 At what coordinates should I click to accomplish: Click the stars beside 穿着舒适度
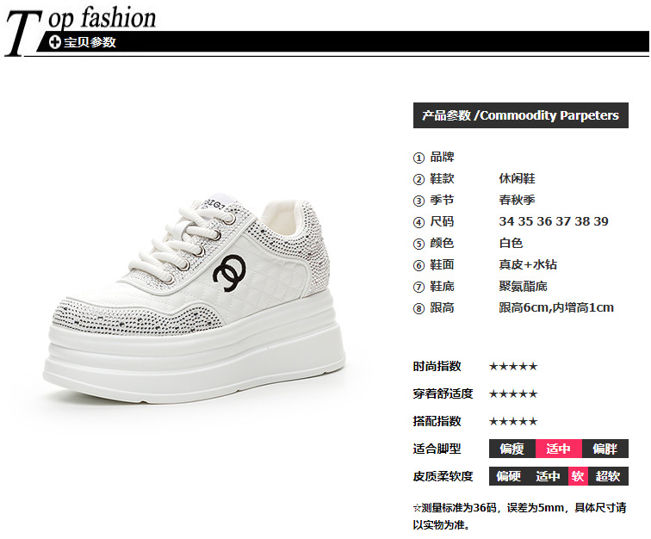click(x=513, y=393)
